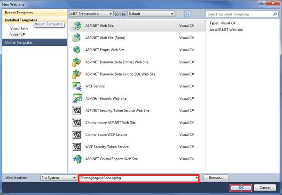Click the WCF Service template icon
Image resolution: width=282 pixels, height=195 pixels.
tap(77, 86)
